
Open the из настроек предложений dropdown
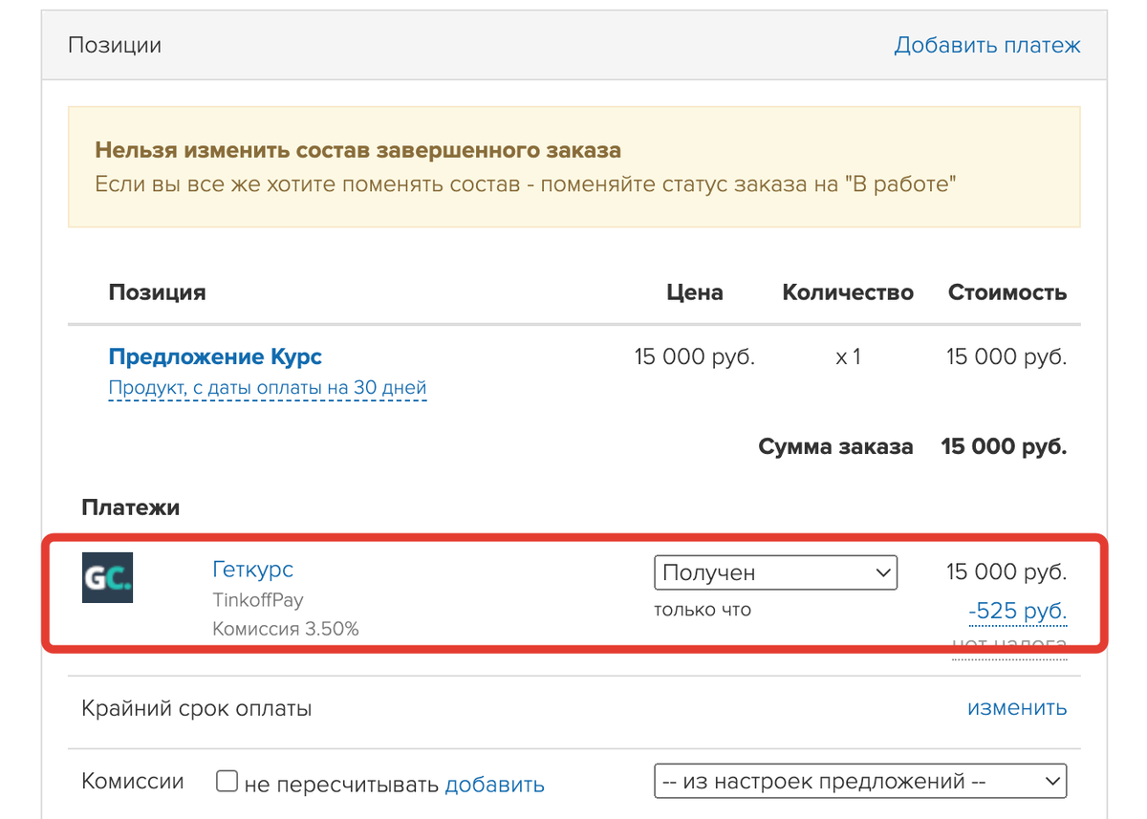(860, 781)
